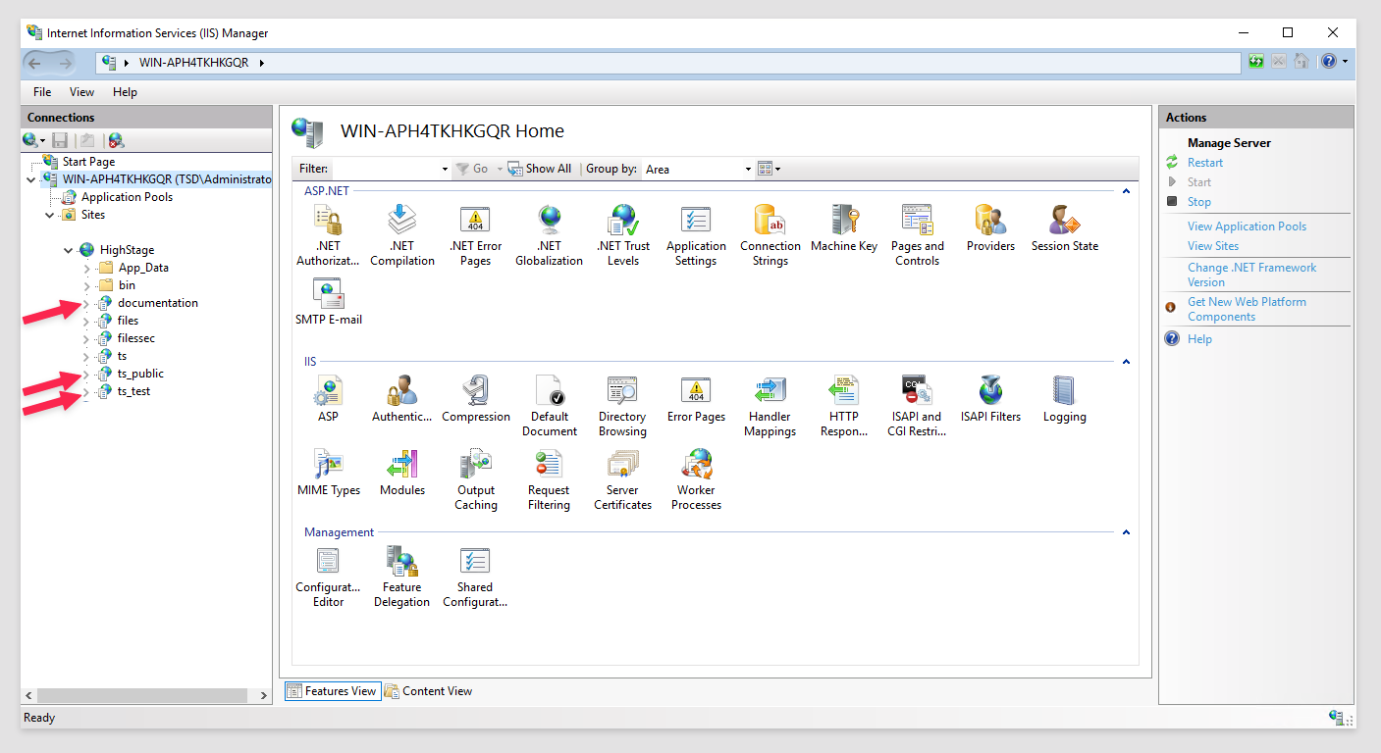Open .NET Globalization feature
Screen dimensions: 1381x753
pos(549,235)
